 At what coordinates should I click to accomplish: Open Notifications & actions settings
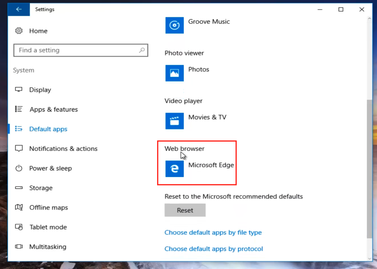click(x=63, y=149)
